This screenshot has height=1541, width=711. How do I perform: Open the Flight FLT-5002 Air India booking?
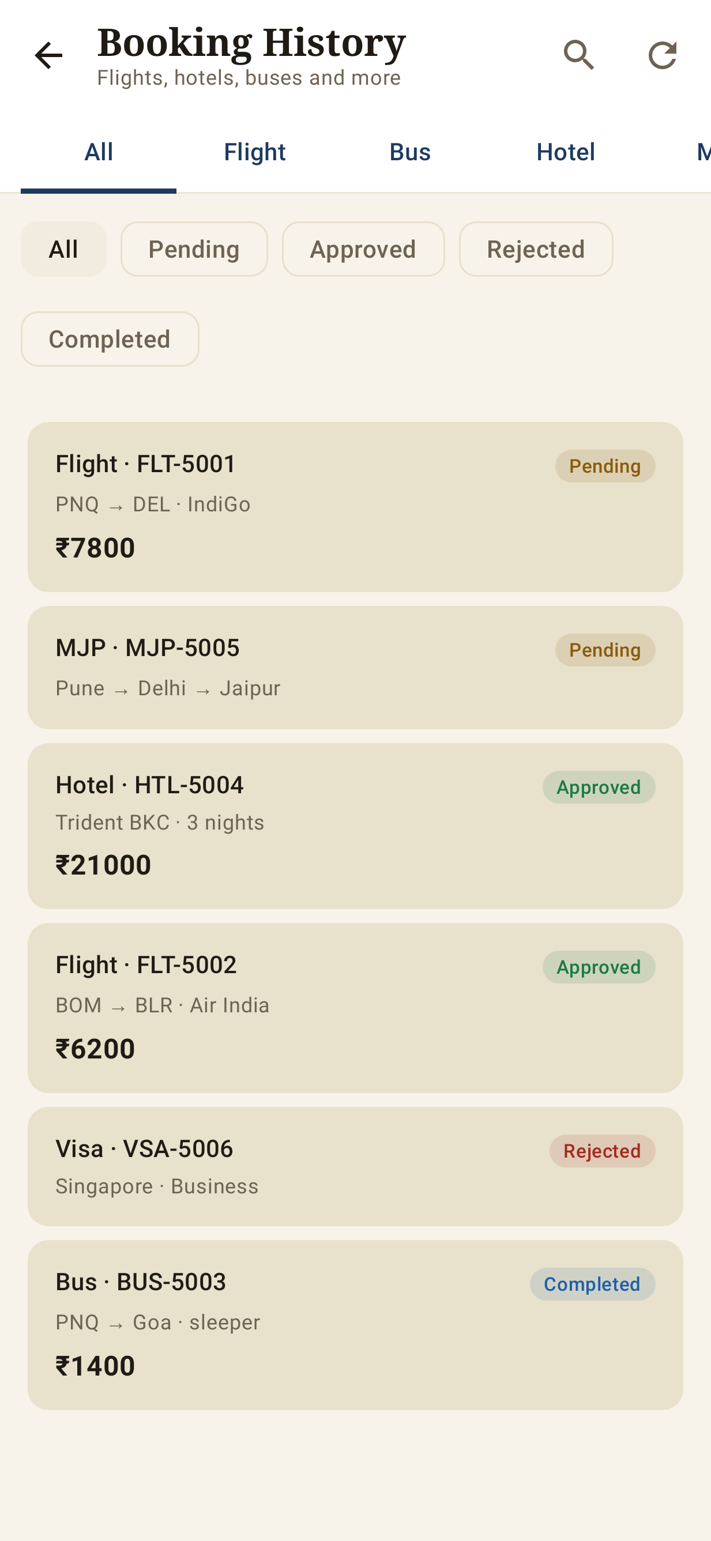tap(355, 1008)
